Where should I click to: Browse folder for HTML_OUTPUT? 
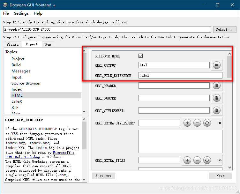pos(217,65)
